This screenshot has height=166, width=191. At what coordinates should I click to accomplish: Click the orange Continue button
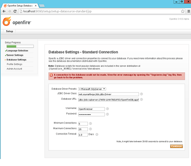[176, 146]
